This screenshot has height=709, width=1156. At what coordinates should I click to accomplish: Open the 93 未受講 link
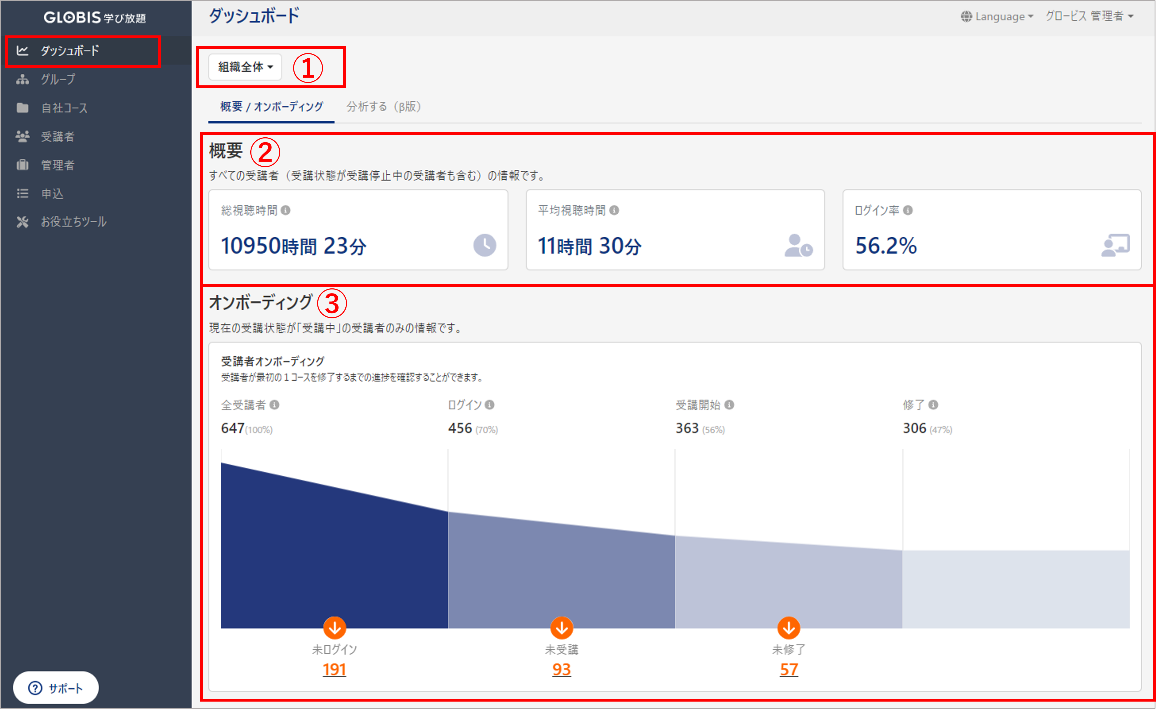pyautogui.click(x=561, y=669)
